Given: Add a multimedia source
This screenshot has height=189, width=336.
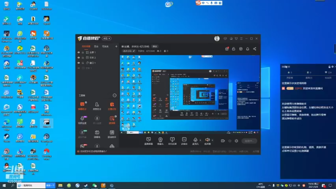Looking at the screenshot, I should pos(184,141).
